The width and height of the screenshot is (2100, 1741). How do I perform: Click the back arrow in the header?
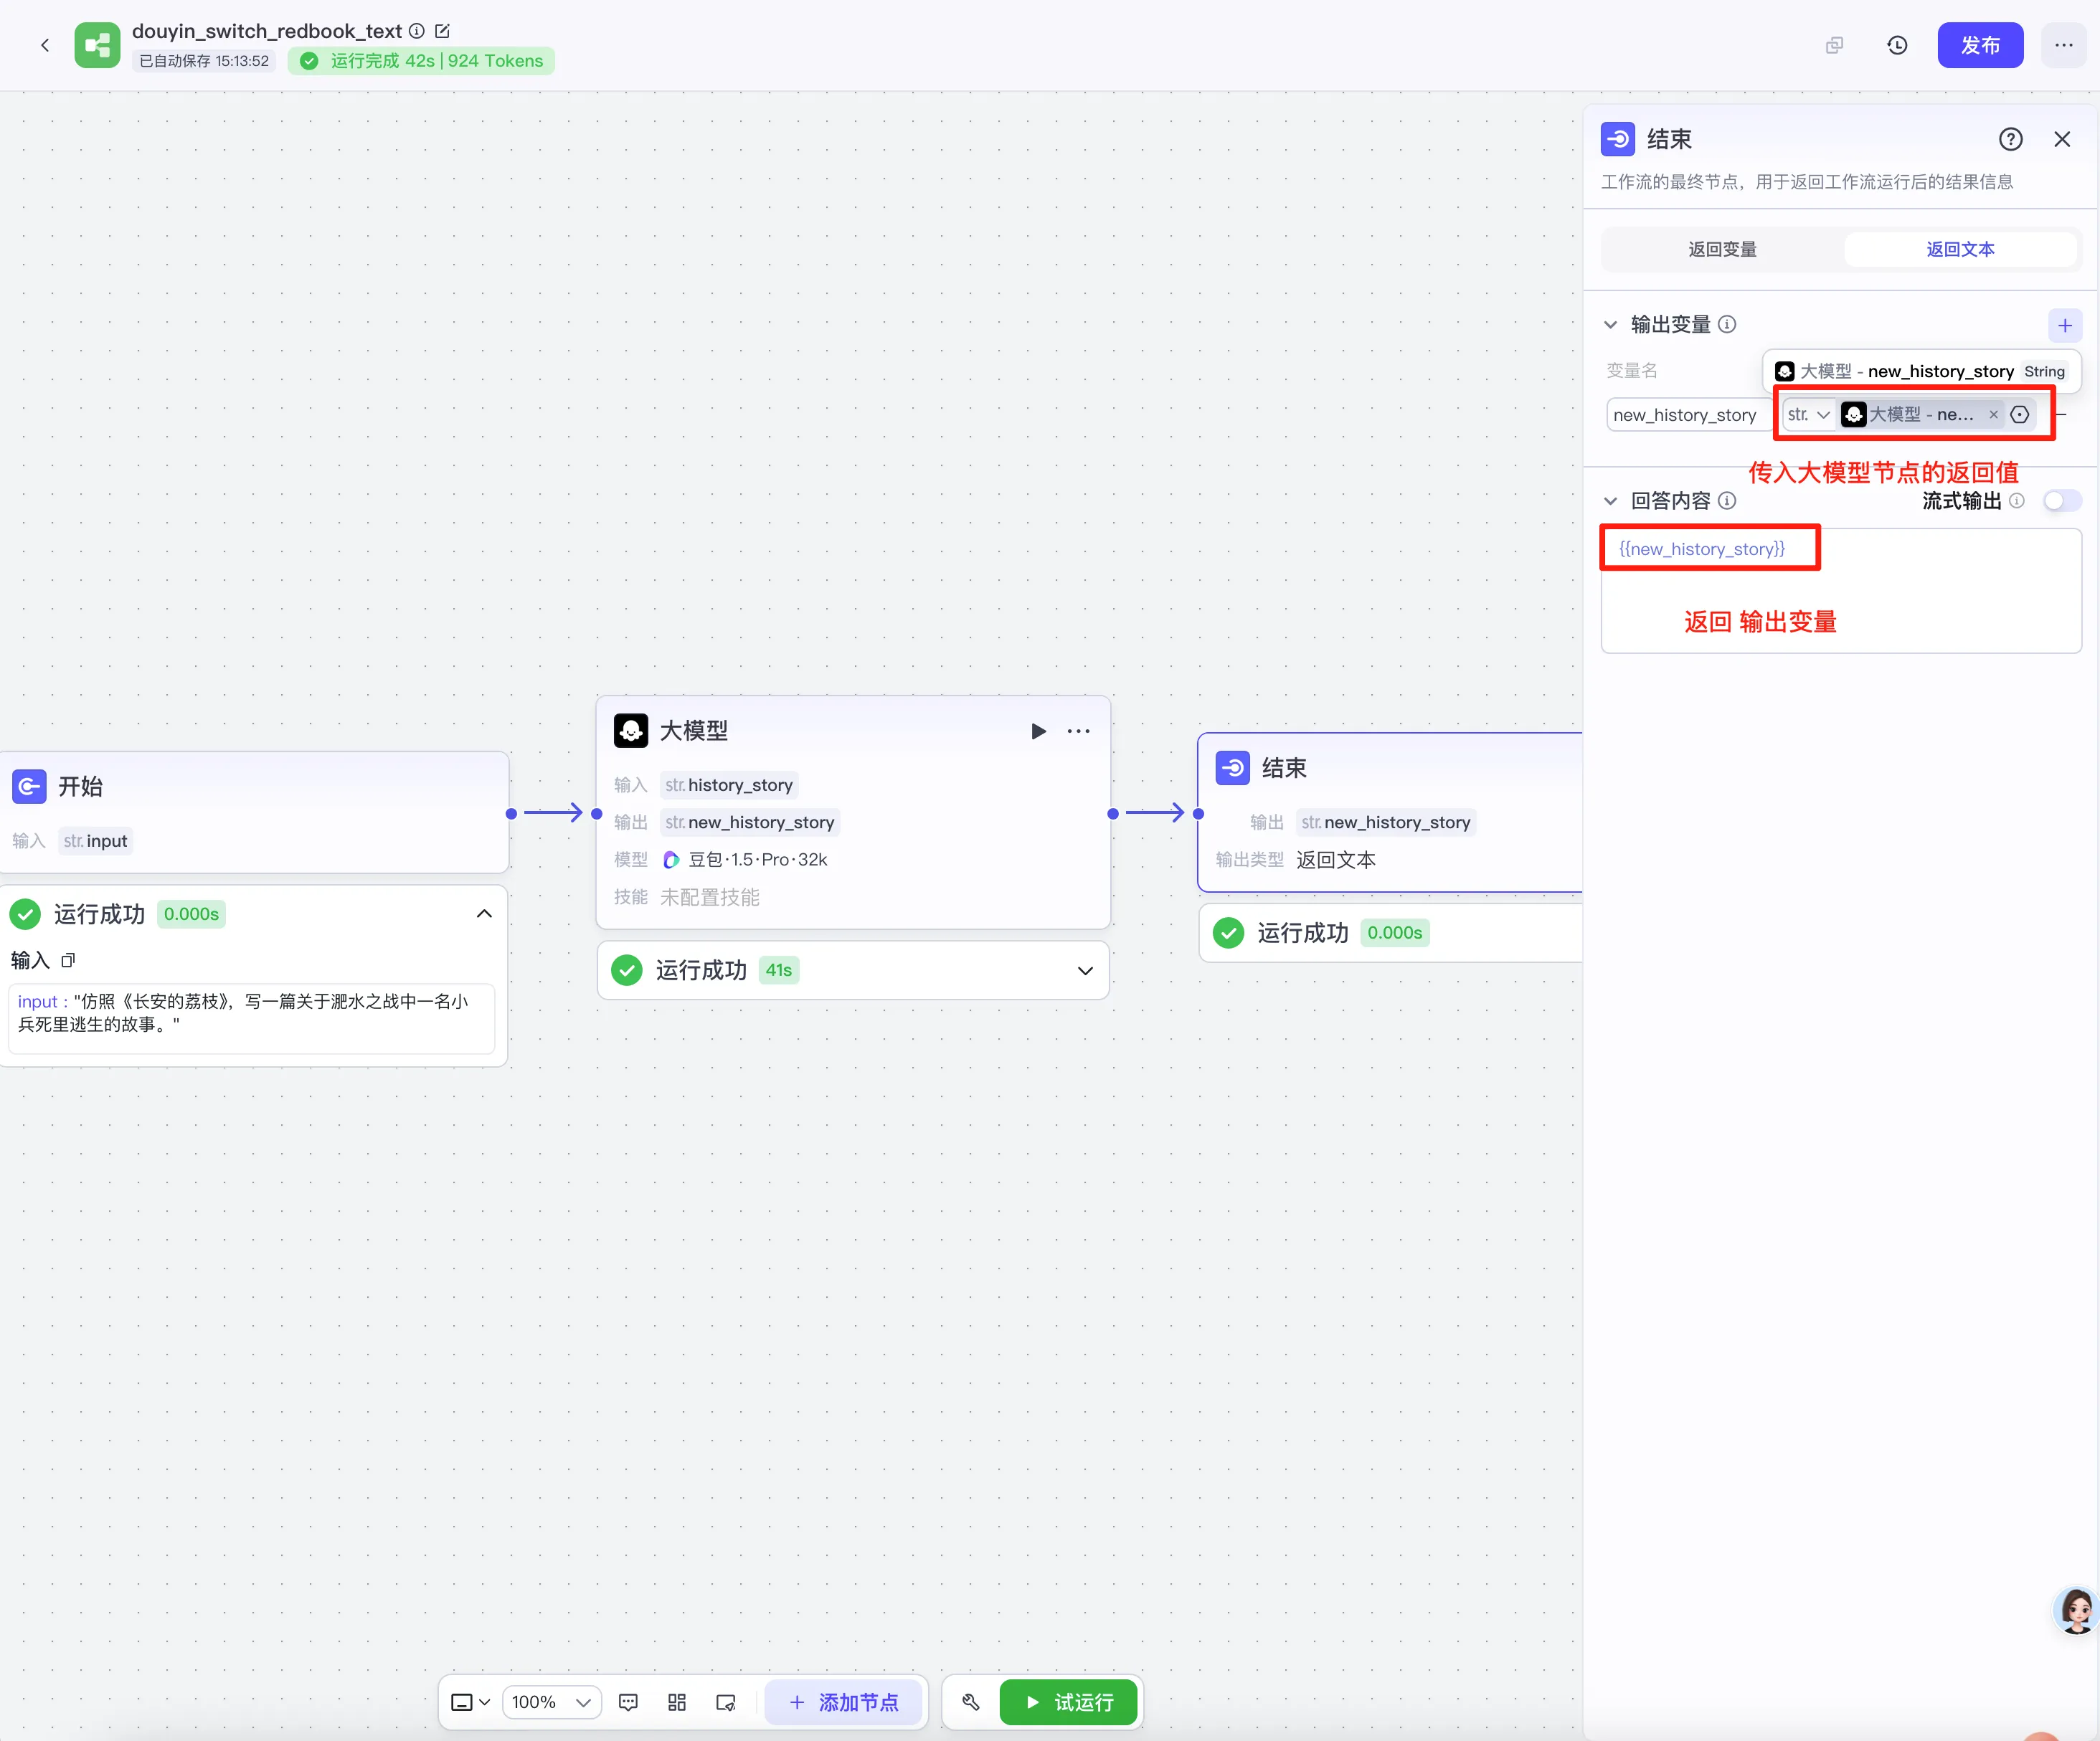tap(45, 45)
